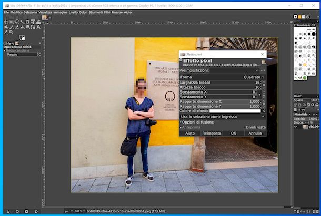
Task: Open the Brushes tab icon in right dock
Action: (295, 17)
